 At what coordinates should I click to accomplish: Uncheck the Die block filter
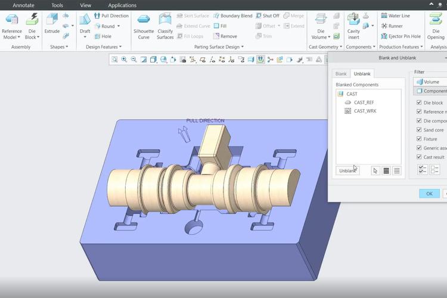pos(419,103)
